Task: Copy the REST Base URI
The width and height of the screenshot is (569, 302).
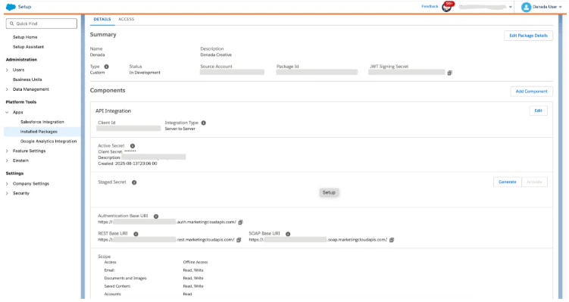Action: pyautogui.click(x=239, y=240)
